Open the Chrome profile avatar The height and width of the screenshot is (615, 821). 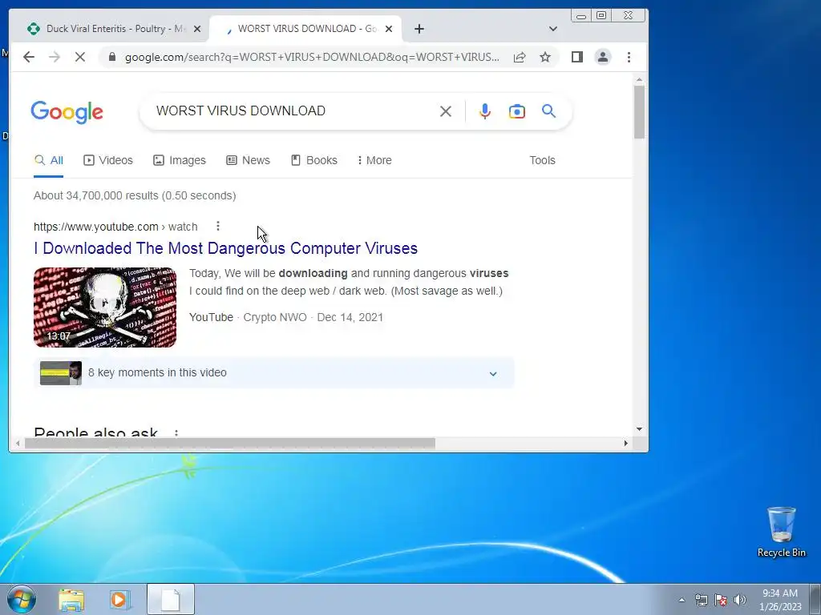603,57
